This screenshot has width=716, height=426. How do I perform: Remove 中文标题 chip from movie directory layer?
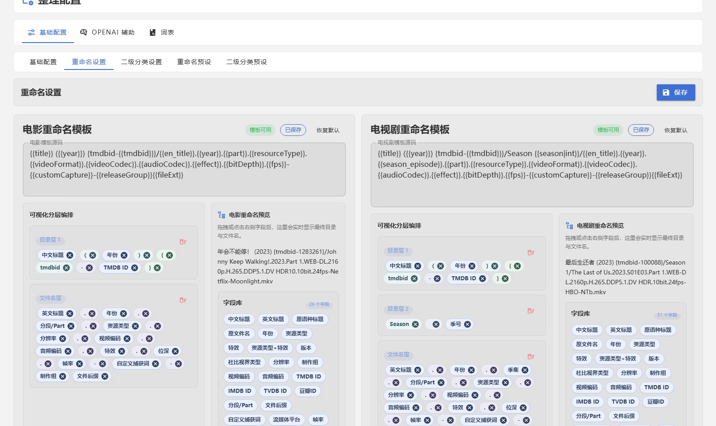[70, 255]
